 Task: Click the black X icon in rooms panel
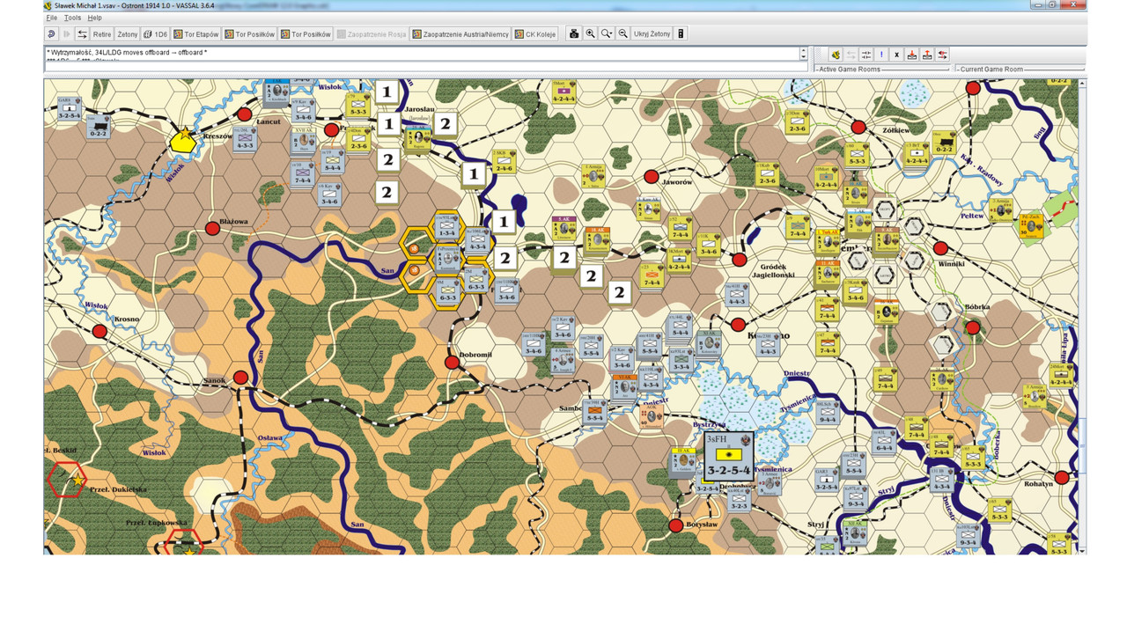[x=897, y=55]
